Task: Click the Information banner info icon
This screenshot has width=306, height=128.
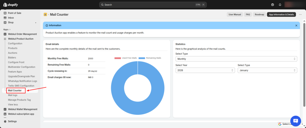Action: (47, 26)
